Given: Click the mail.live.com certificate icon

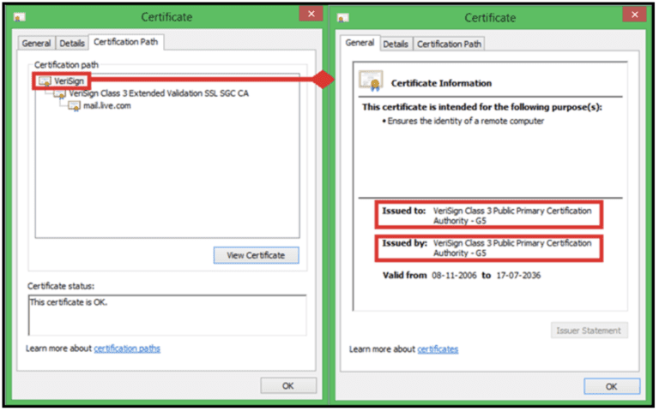Looking at the screenshot, I should 74,106.
